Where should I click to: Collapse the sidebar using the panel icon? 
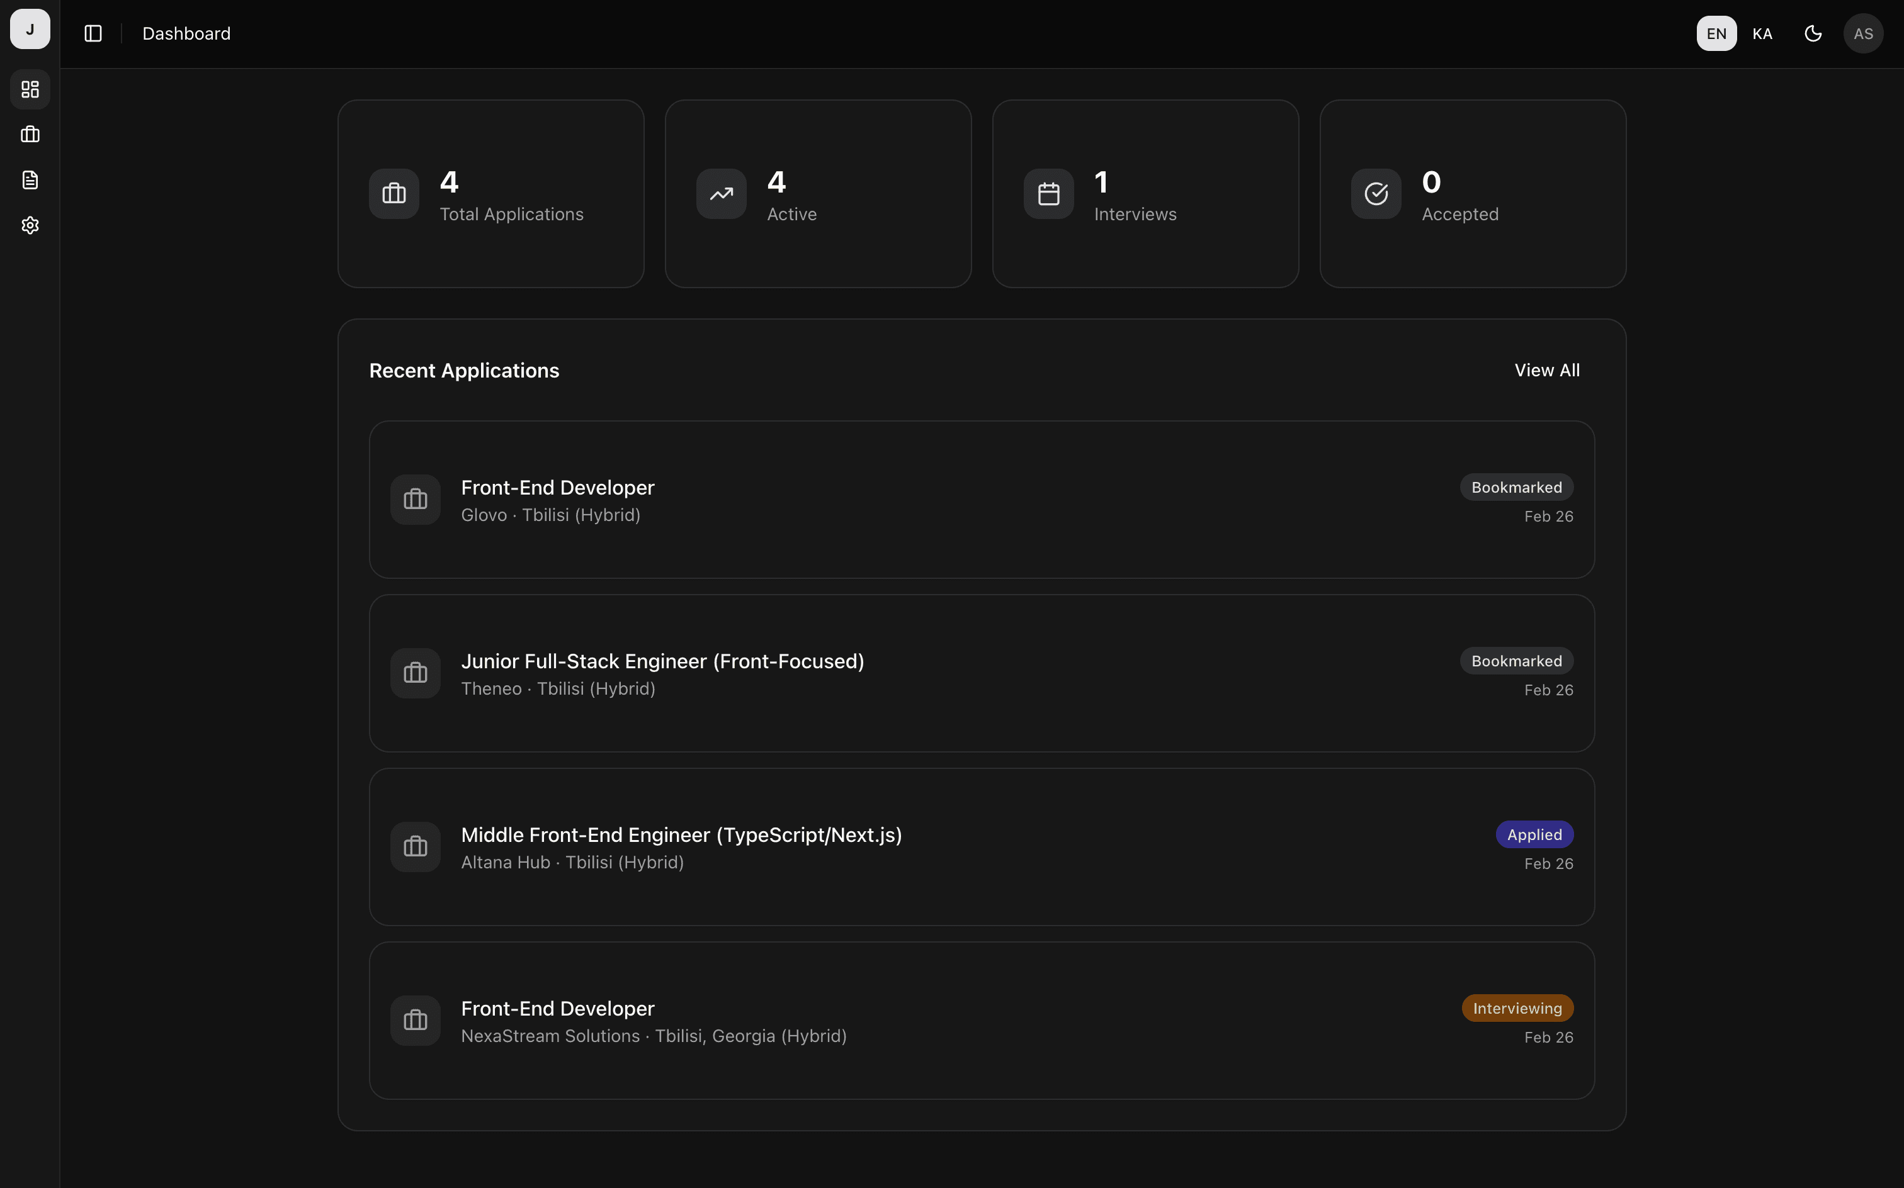93,33
